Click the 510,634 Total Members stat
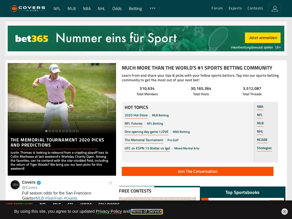The image size is (292, 219). [147, 91]
